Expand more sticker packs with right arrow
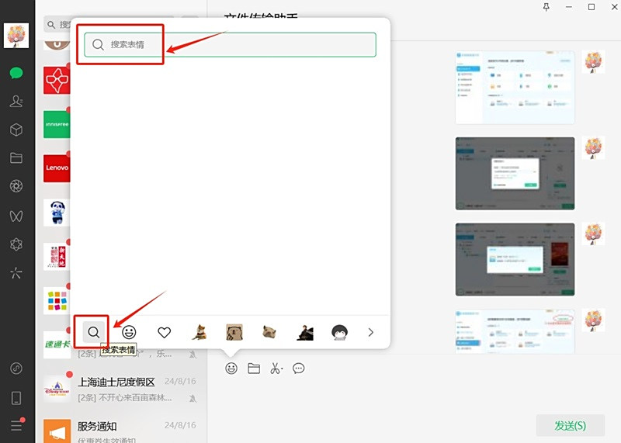The image size is (621, 443). click(x=370, y=332)
